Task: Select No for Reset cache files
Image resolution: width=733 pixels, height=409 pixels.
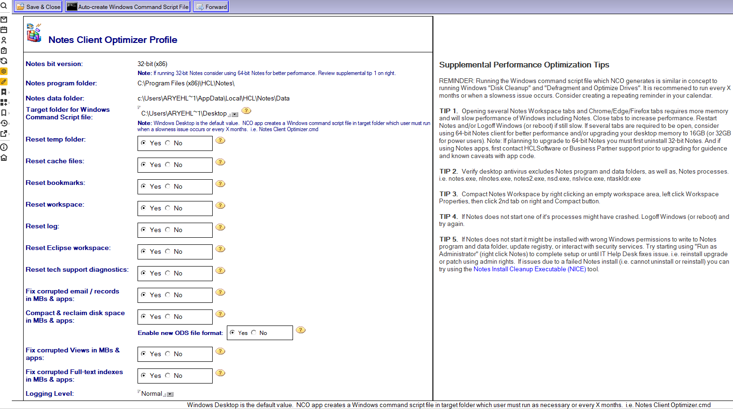Action: click(168, 165)
